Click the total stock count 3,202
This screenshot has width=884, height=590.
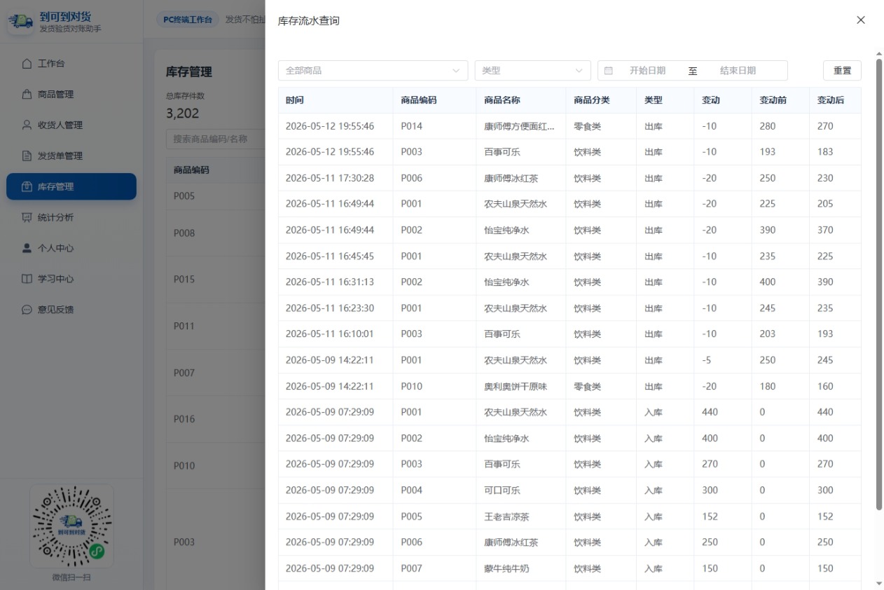click(183, 114)
